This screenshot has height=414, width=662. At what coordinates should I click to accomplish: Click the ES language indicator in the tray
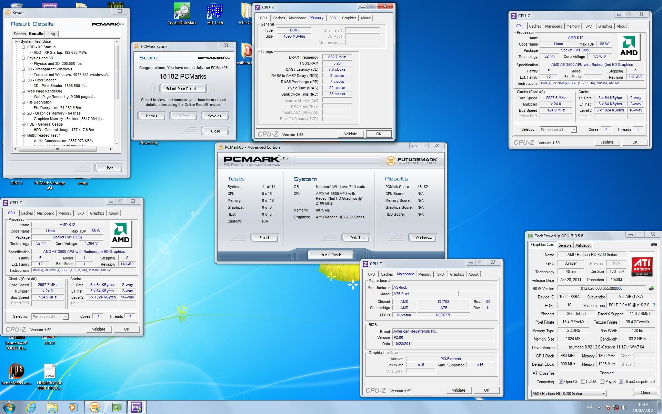tap(590, 406)
